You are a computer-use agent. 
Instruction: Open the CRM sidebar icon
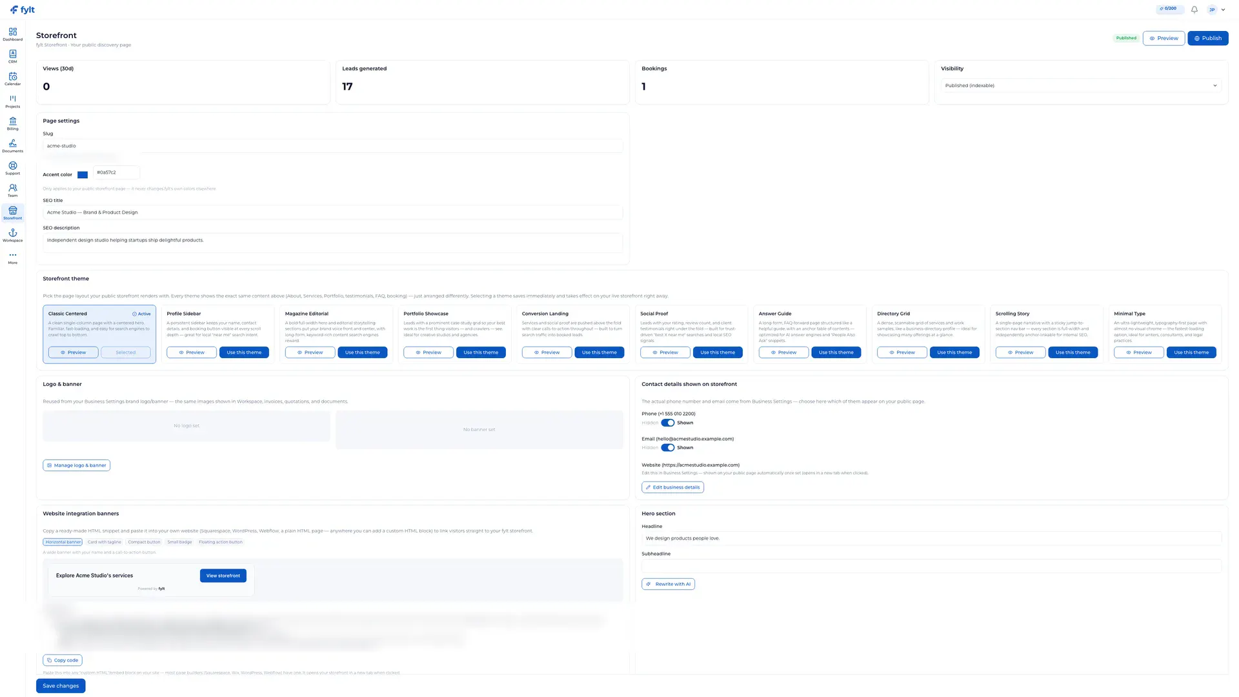coord(12,57)
